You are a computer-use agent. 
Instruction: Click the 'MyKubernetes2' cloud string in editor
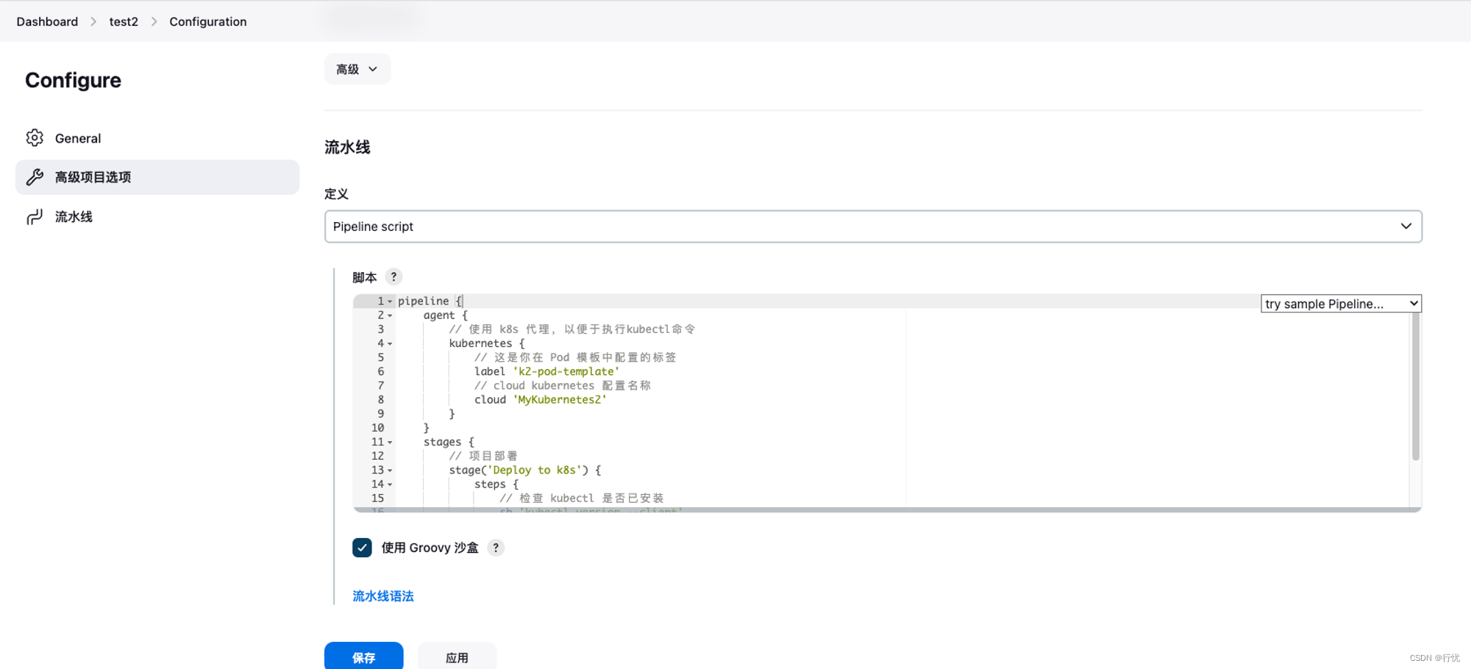[x=560, y=400]
